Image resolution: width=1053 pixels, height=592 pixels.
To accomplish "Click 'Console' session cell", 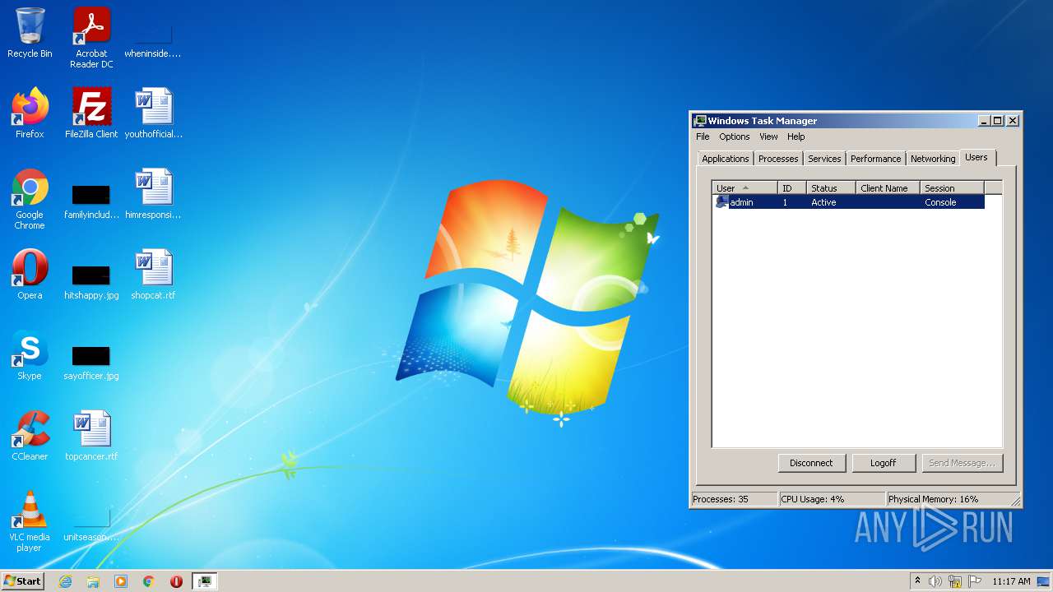I will [x=940, y=202].
